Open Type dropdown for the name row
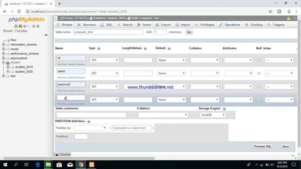 (x=104, y=73)
